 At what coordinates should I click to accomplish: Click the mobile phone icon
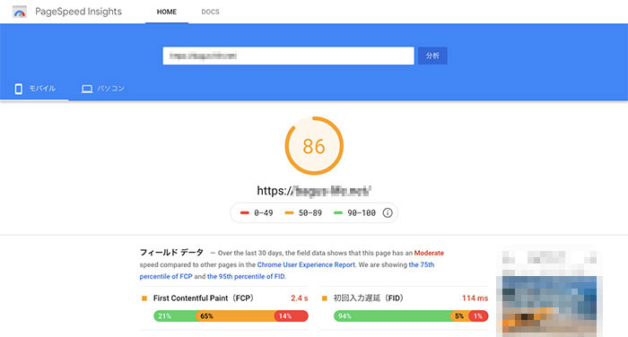pyautogui.click(x=19, y=89)
